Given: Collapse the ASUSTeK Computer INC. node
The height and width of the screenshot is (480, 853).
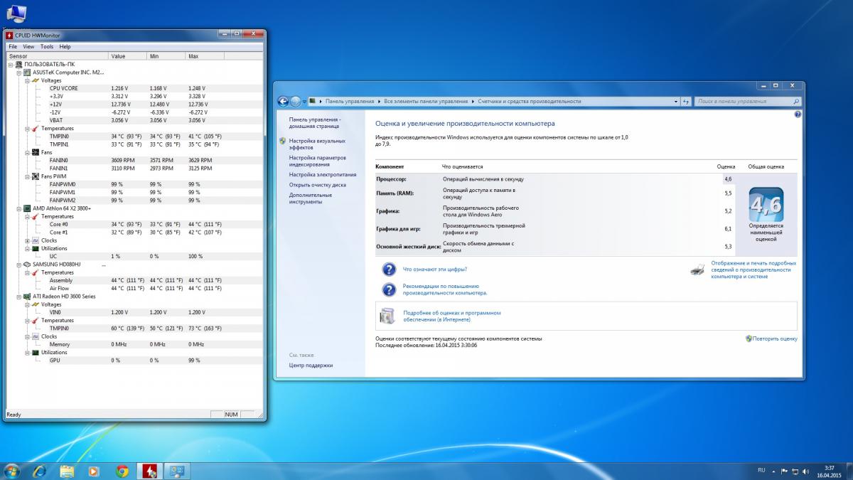Looking at the screenshot, I should [18, 73].
